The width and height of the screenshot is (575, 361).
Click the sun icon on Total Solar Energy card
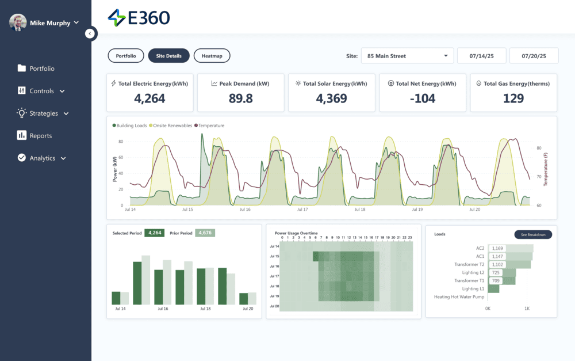coord(297,83)
